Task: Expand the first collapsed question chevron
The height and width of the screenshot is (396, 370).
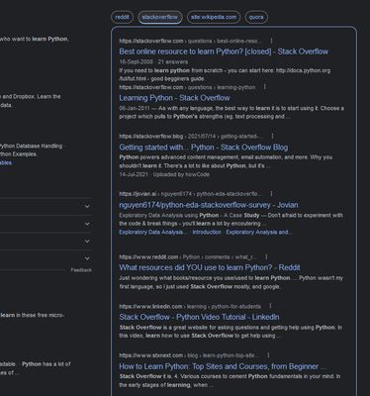Action: [x=87, y=207]
